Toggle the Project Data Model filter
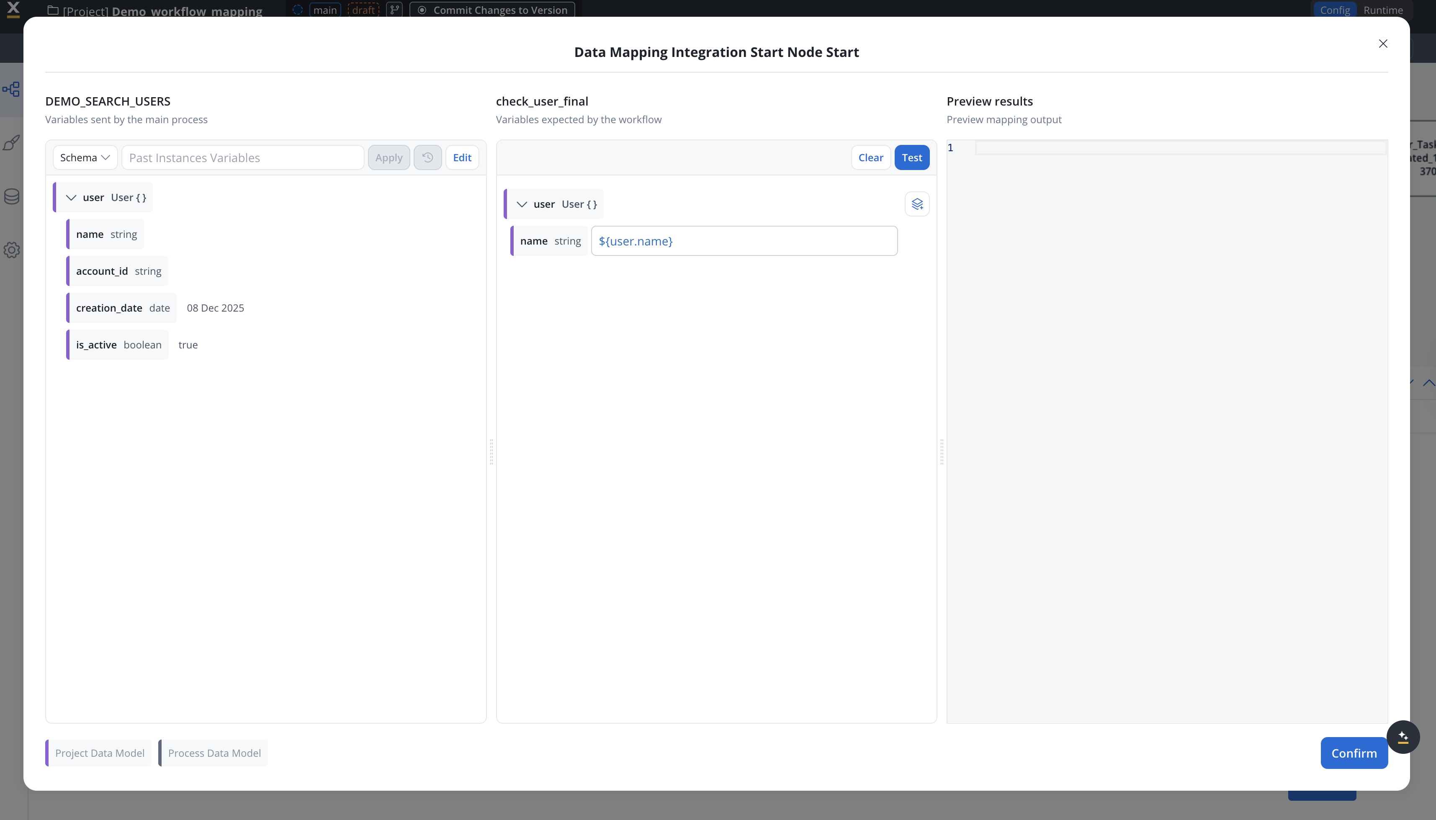 click(99, 753)
